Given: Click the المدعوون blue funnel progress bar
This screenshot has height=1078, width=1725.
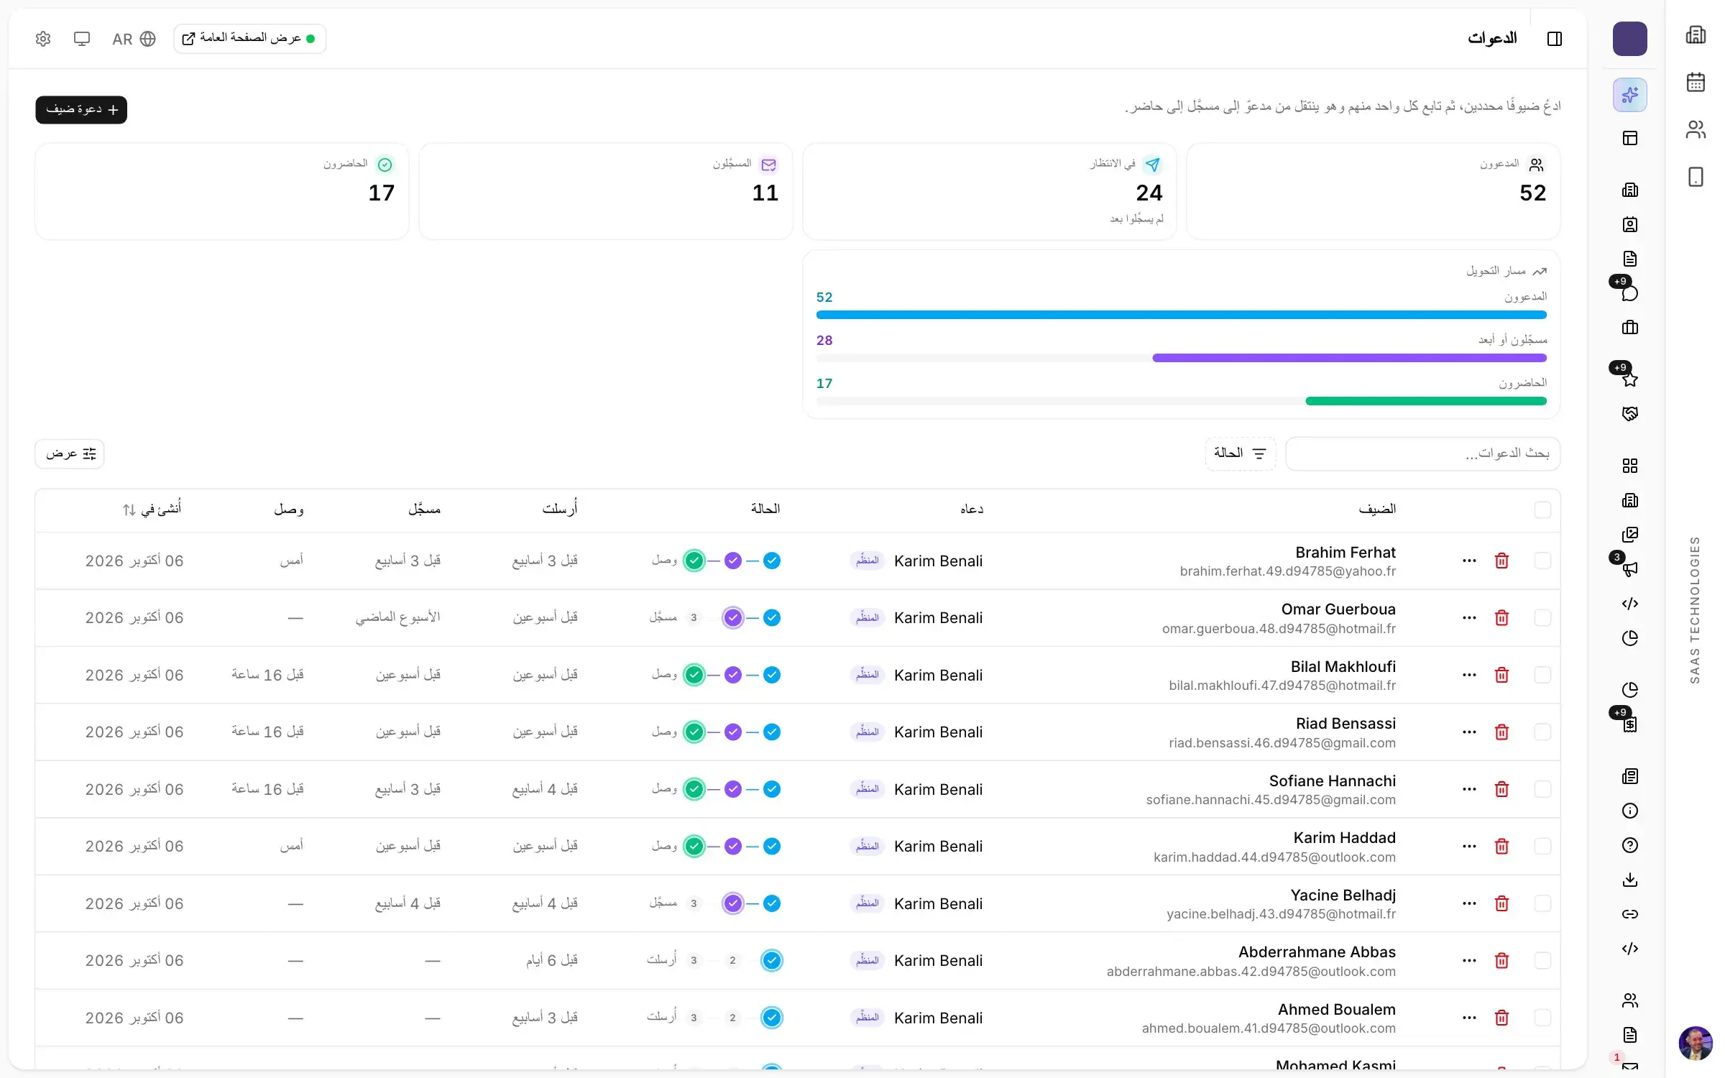Looking at the screenshot, I should [x=1181, y=315].
